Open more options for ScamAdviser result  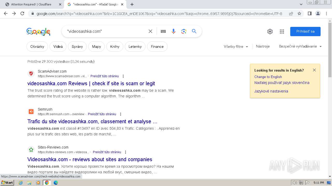[123, 76]
